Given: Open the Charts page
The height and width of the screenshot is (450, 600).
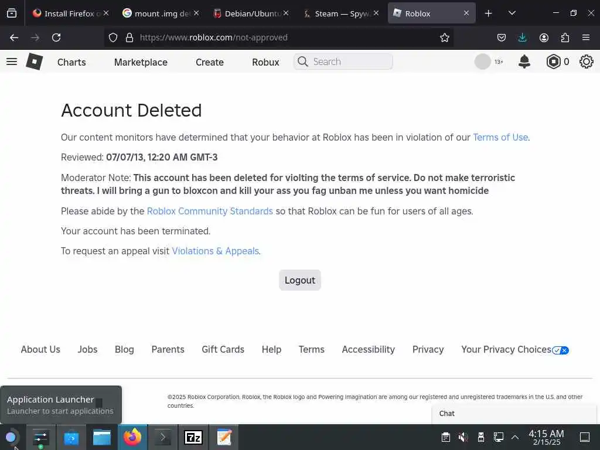Looking at the screenshot, I should click(x=71, y=62).
